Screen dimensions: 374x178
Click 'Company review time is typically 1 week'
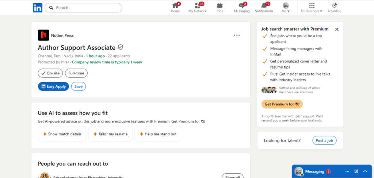[107, 62]
